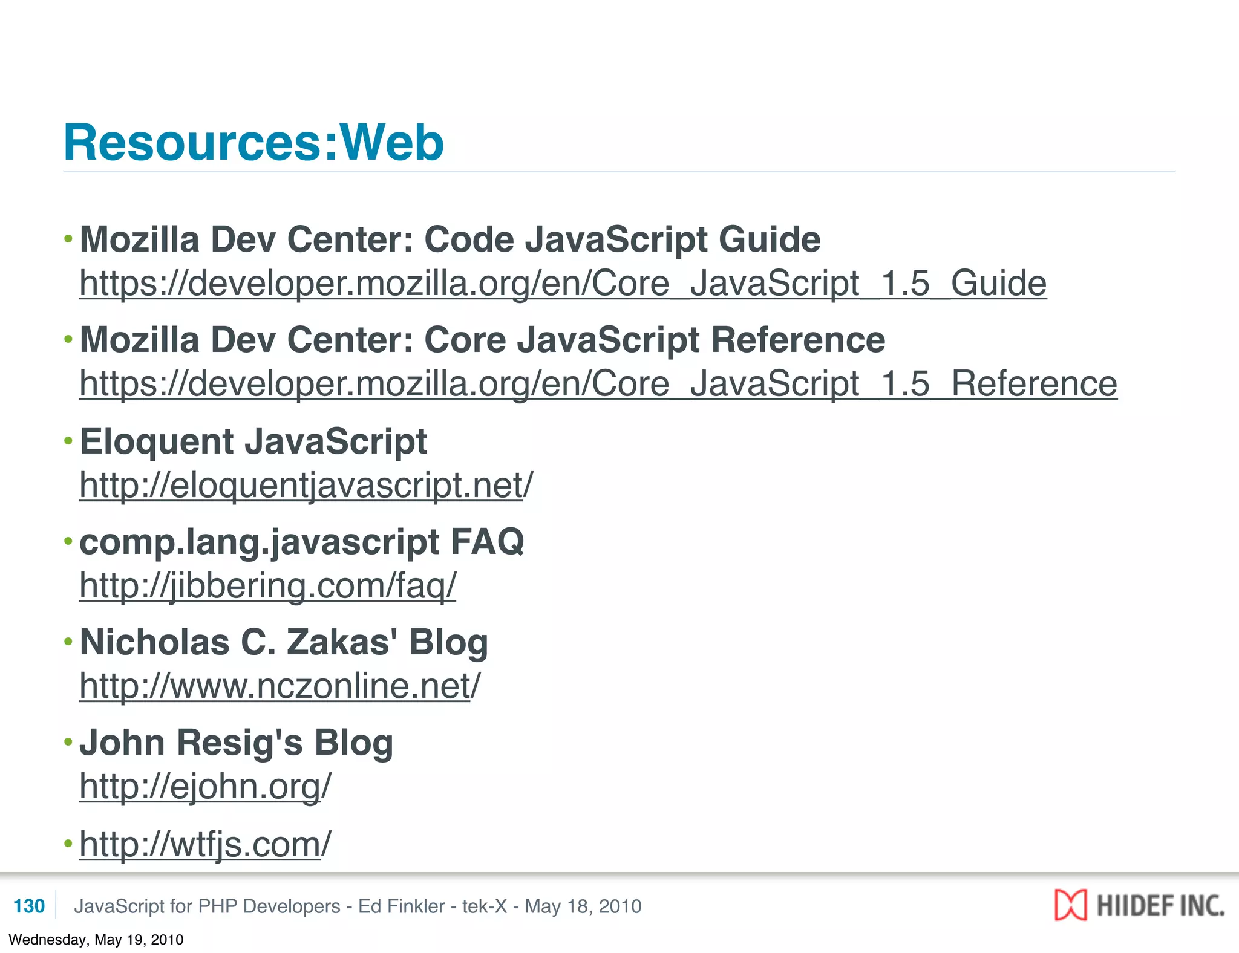1239x953 pixels.
Task: Click slide number 130
Action: [29, 906]
